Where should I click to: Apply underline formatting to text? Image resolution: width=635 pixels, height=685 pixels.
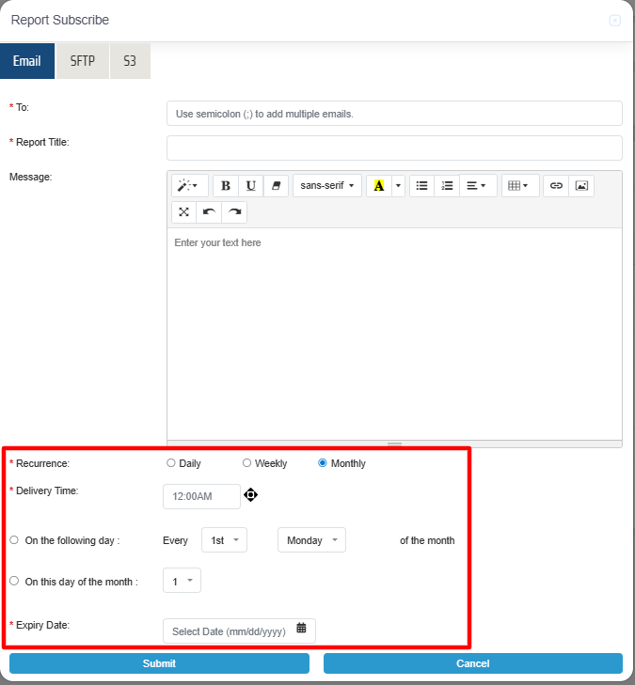click(251, 186)
